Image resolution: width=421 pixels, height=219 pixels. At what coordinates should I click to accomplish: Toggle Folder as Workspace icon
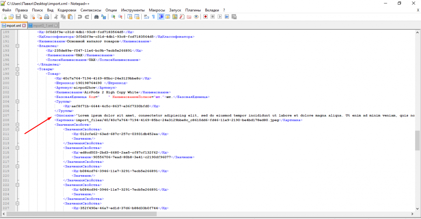(189, 16)
